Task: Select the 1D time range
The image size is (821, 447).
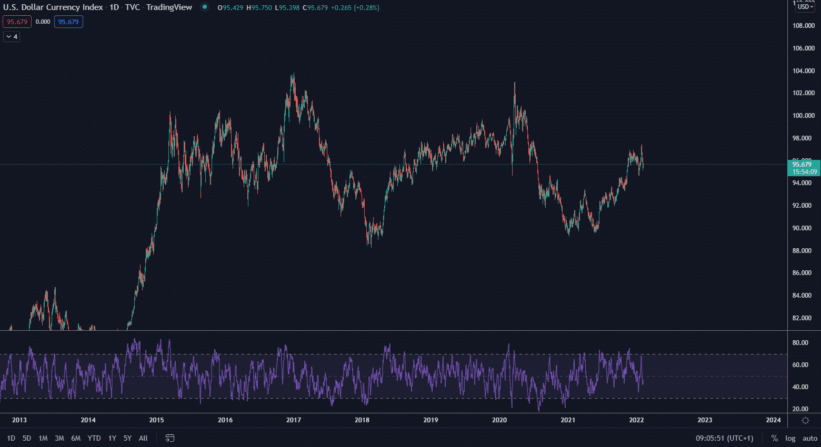Action: coord(11,438)
